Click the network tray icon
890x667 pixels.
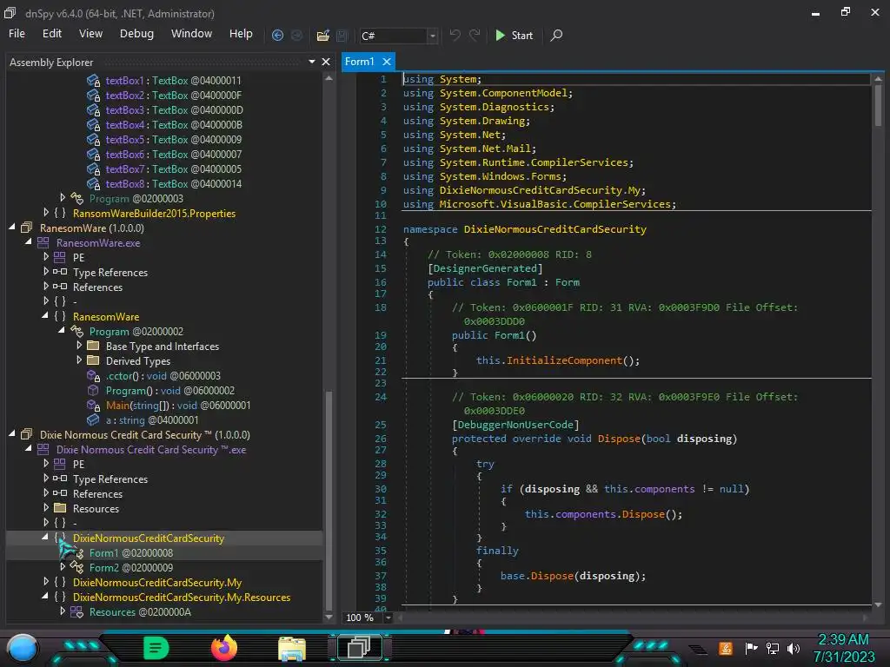(x=772, y=648)
